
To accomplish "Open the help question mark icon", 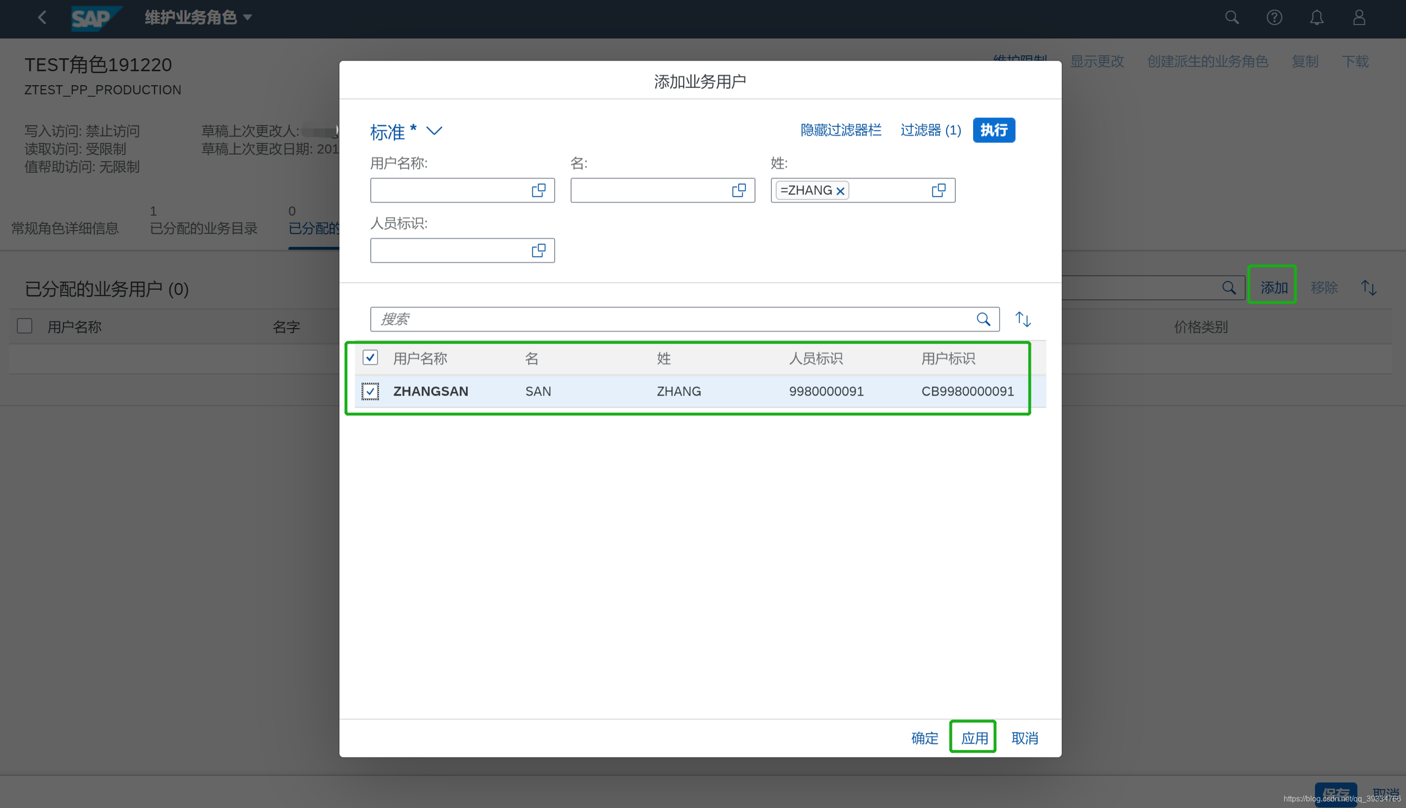I will click(1274, 18).
